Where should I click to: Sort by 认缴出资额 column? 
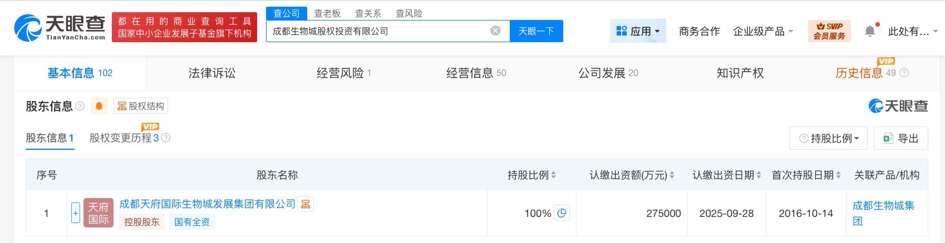pos(672,175)
